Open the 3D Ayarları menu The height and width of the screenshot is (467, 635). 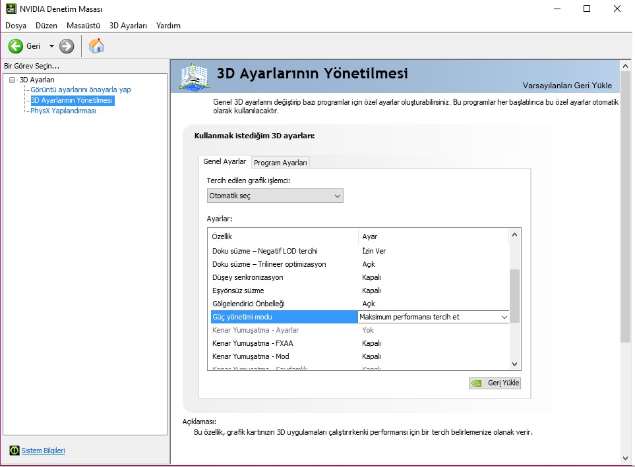coord(128,26)
